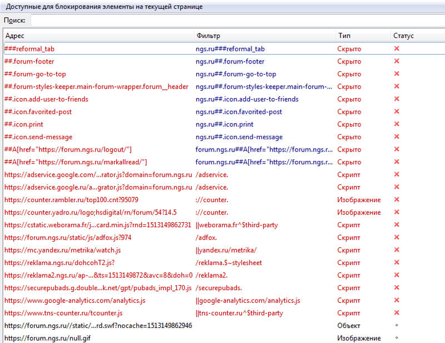
Task: Click red X status icon for ###reformal_tab row
Action: coord(397,48)
